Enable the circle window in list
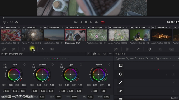The width and height of the screenshot is (179, 100). pyautogui.click(x=121, y=74)
